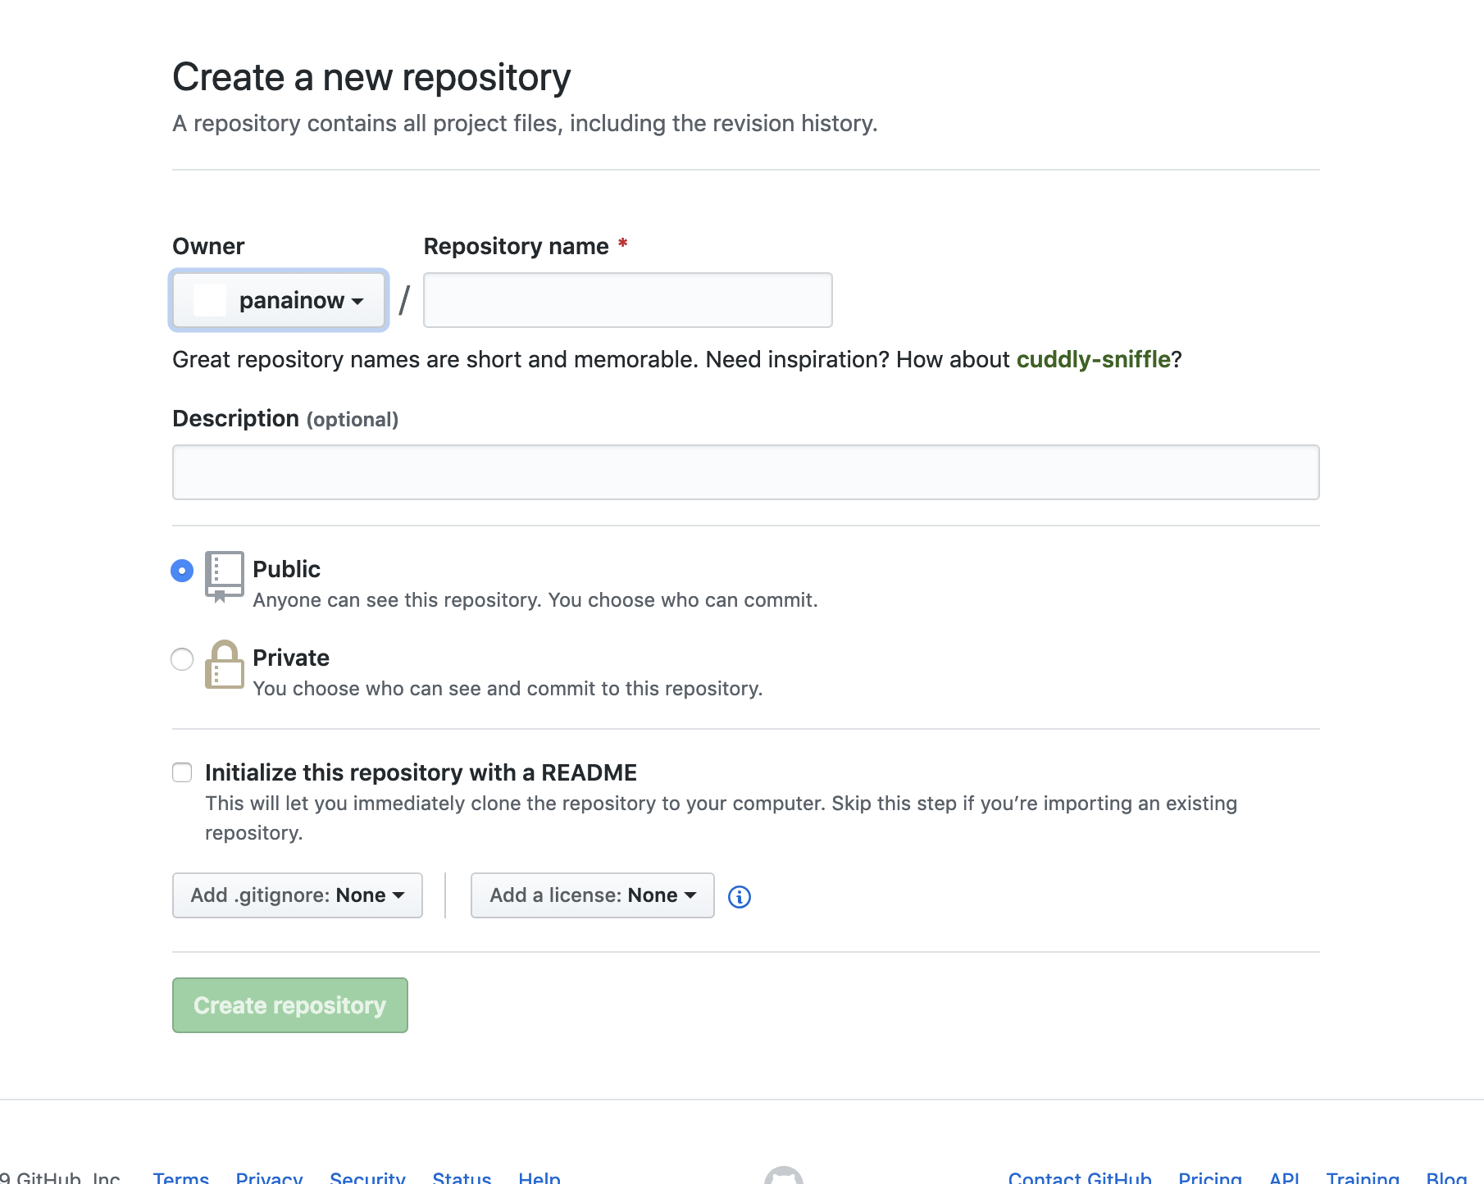1484x1184 pixels.
Task: Select the Public radio button
Action: coord(182,570)
